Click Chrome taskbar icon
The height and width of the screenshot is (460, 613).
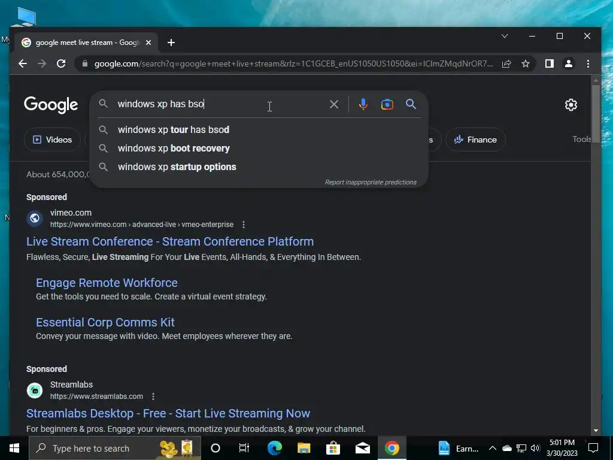pos(392,448)
